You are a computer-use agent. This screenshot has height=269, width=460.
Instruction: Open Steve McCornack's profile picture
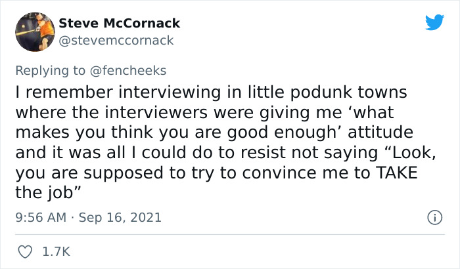tap(34, 32)
